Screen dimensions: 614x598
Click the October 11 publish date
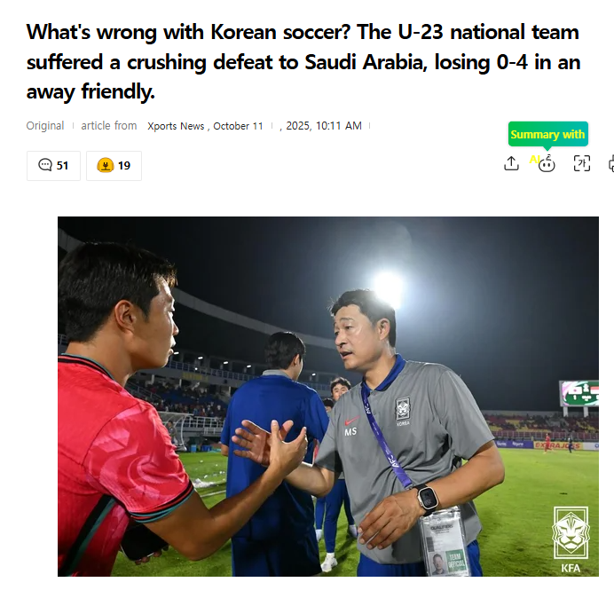[x=238, y=126]
